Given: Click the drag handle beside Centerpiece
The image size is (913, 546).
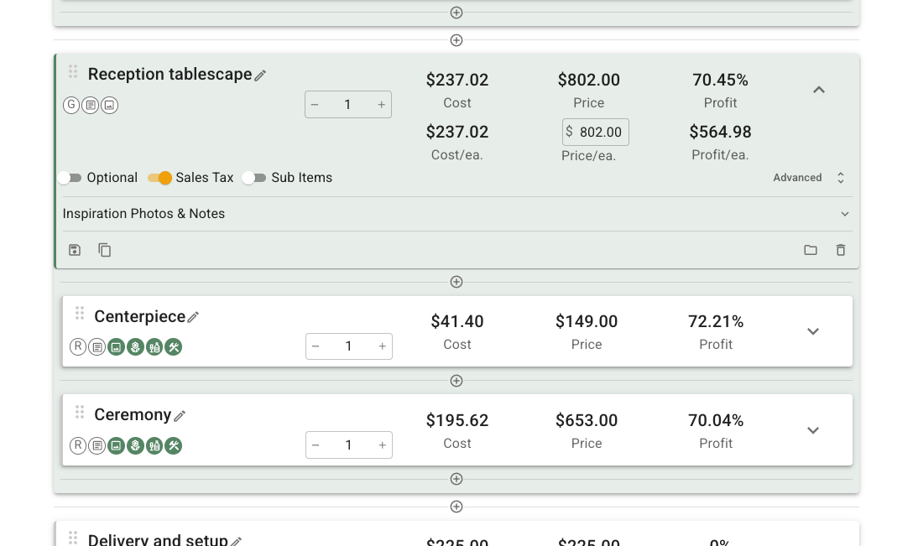Looking at the screenshot, I should (x=80, y=314).
